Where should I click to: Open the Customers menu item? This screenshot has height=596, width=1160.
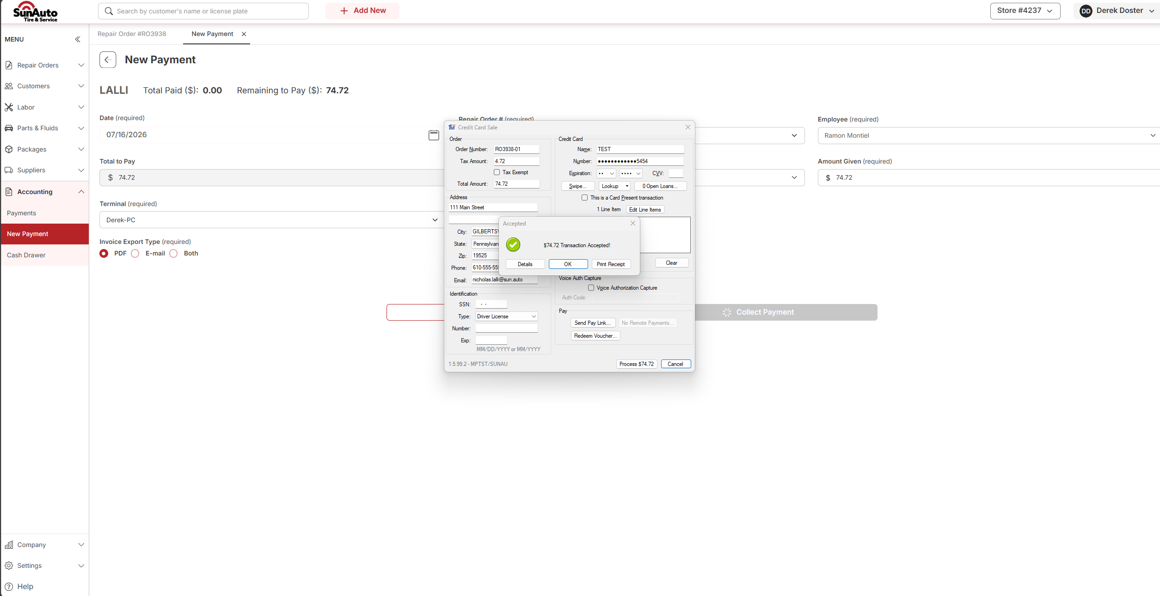tap(44, 86)
